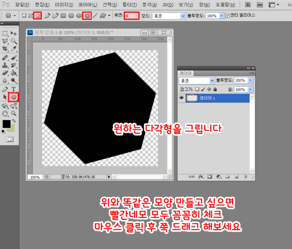Select the Pen tool in toolbox

(5, 89)
